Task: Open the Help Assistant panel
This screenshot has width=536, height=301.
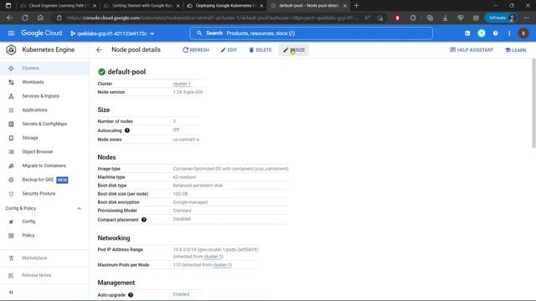Action: (472, 50)
